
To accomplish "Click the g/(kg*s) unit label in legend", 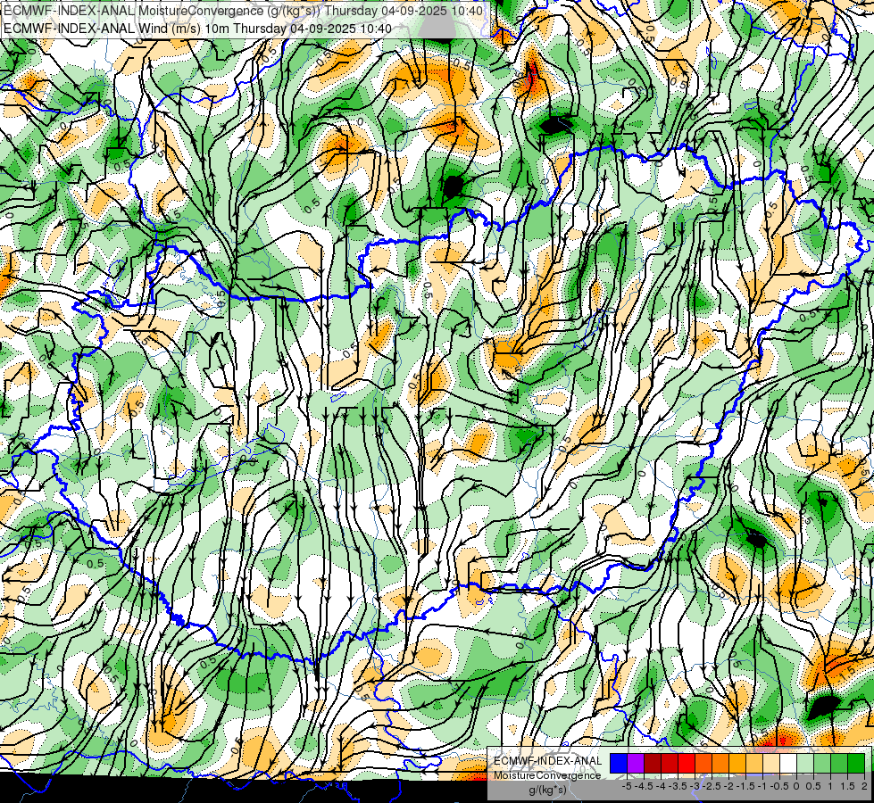I will coord(548,791).
